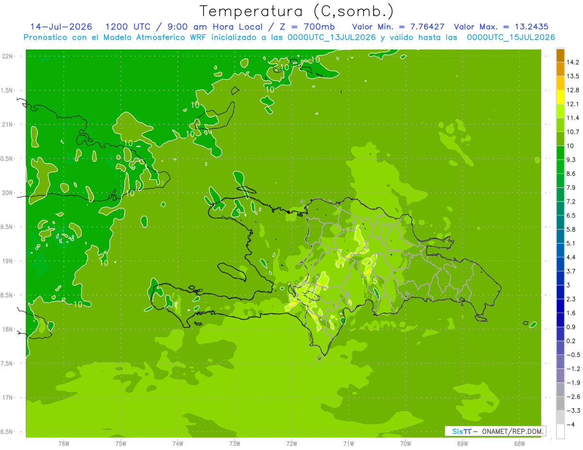Screen dimensions: 583x450
Task: Click the green swatch between 10 and 9.3
Action: tap(560, 153)
